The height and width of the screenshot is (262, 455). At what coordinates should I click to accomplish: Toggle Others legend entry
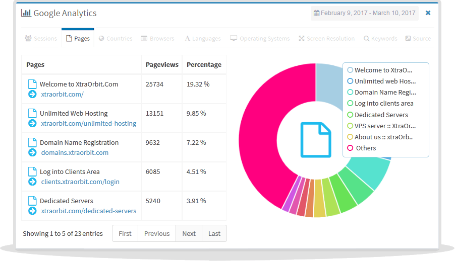(x=362, y=148)
